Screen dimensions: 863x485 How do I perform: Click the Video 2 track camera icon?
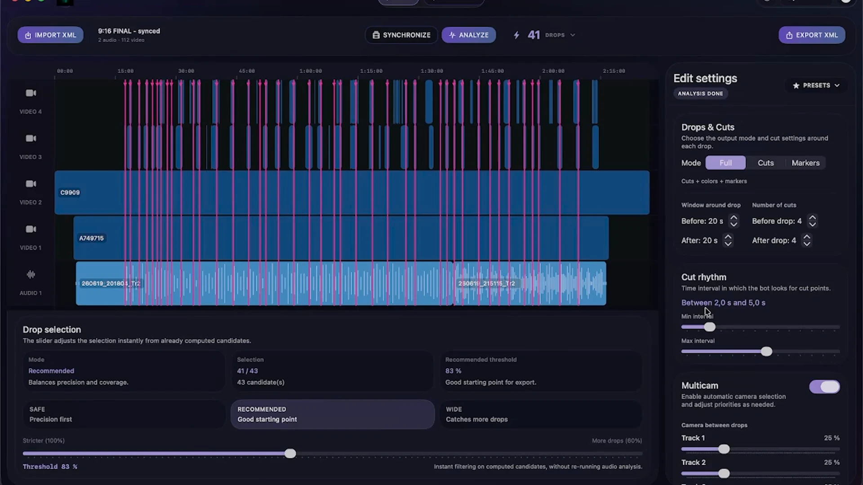31,184
